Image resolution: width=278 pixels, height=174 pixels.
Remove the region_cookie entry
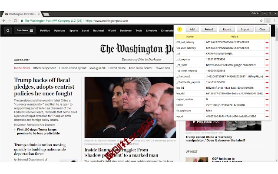point(267,99)
